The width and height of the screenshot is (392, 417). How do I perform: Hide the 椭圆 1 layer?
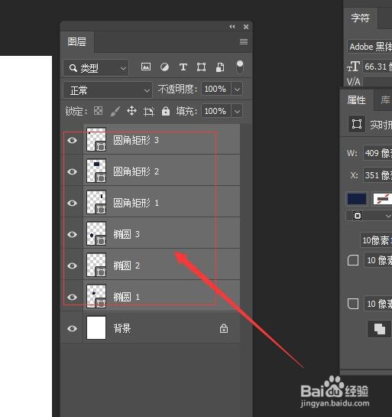(x=72, y=297)
